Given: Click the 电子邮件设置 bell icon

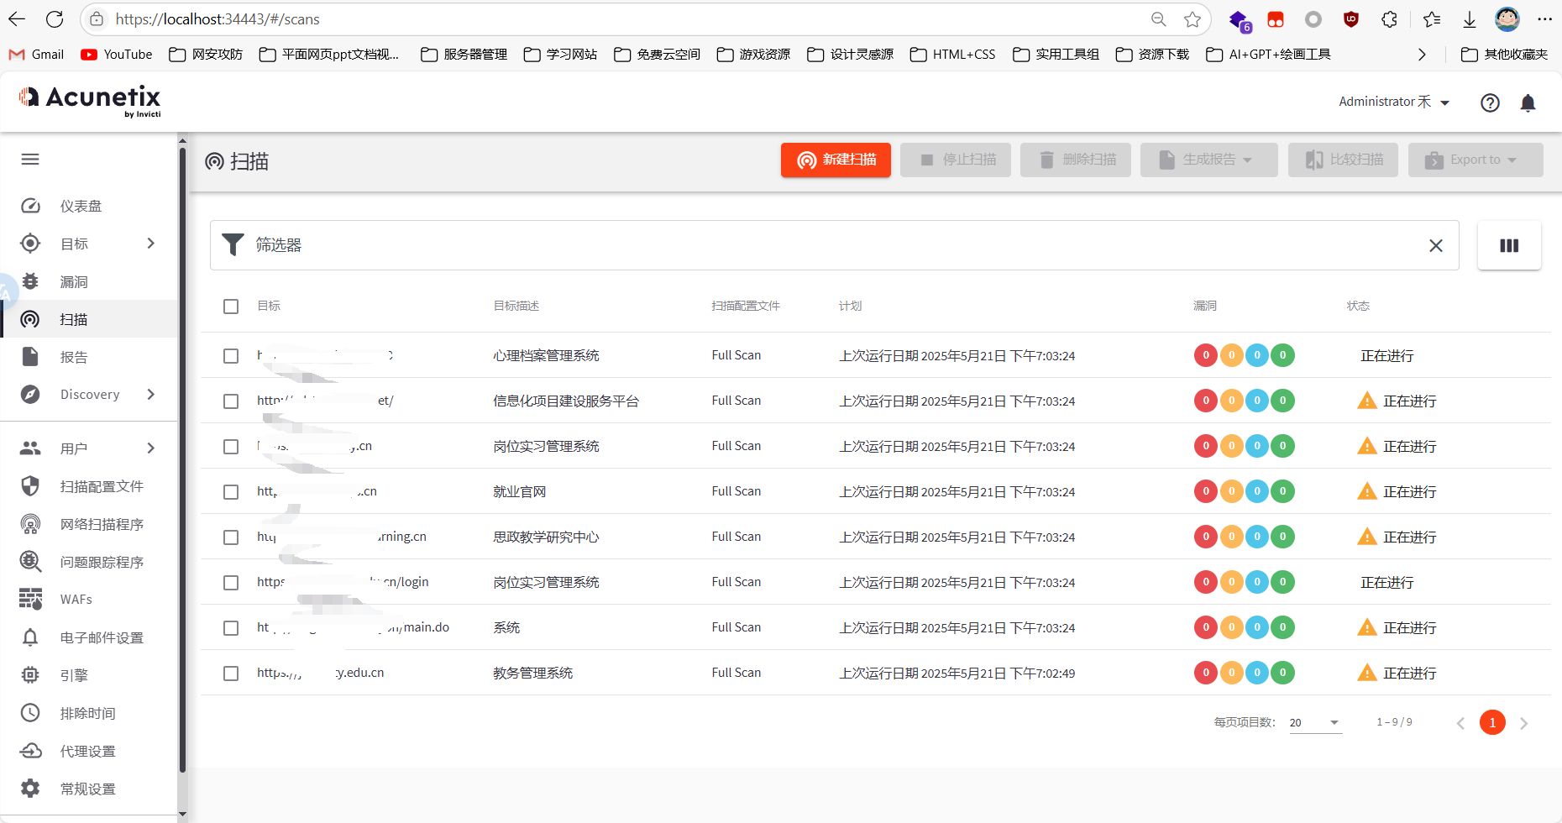Looking at the screenshot, I should coord(30,637).
